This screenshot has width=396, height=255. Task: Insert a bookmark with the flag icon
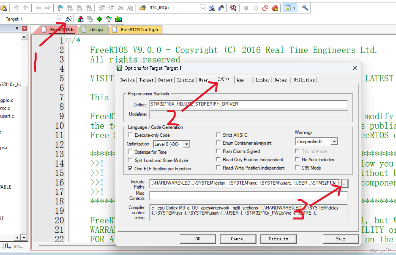coord(60,8)
